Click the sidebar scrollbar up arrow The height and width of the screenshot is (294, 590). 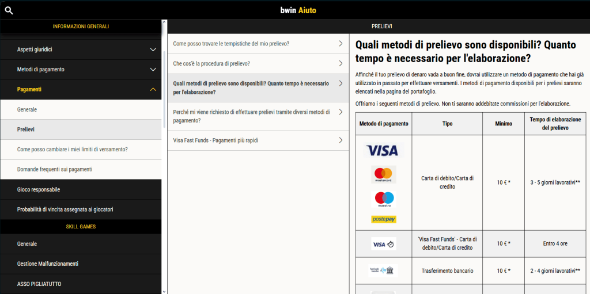coord(164,22)
